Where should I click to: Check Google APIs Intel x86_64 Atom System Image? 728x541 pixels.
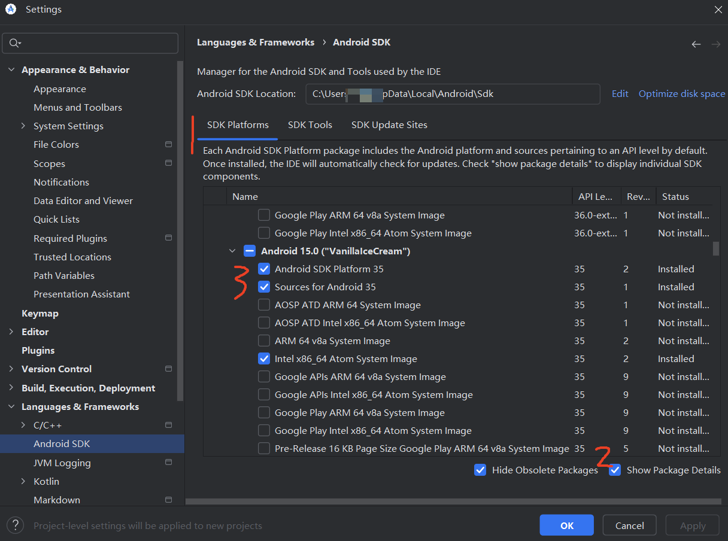click(x=264, y=394)
